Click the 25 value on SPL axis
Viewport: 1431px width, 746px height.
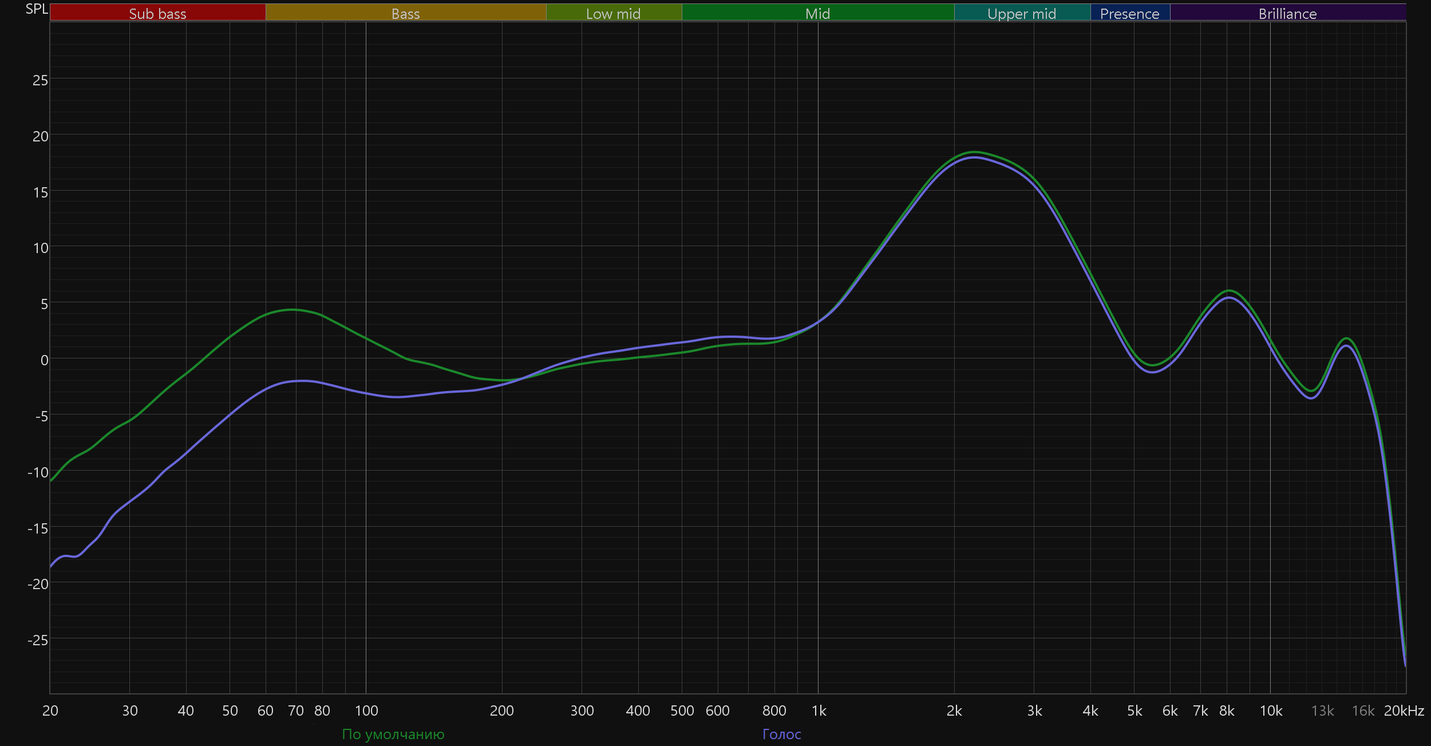[x=40, y=80]
